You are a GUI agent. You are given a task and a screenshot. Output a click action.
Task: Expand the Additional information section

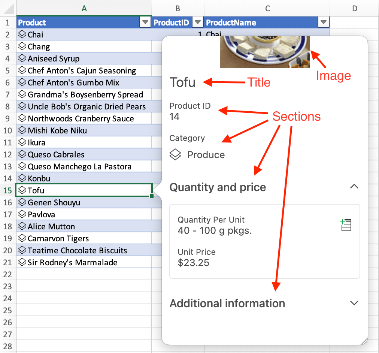pyautogui.click(x=354, y=303)
